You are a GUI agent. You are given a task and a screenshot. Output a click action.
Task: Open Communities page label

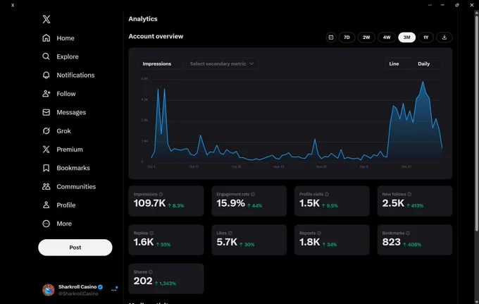coord(76,186)
